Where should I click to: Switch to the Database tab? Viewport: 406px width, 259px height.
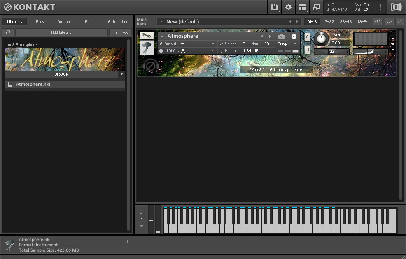pos(65,22)
